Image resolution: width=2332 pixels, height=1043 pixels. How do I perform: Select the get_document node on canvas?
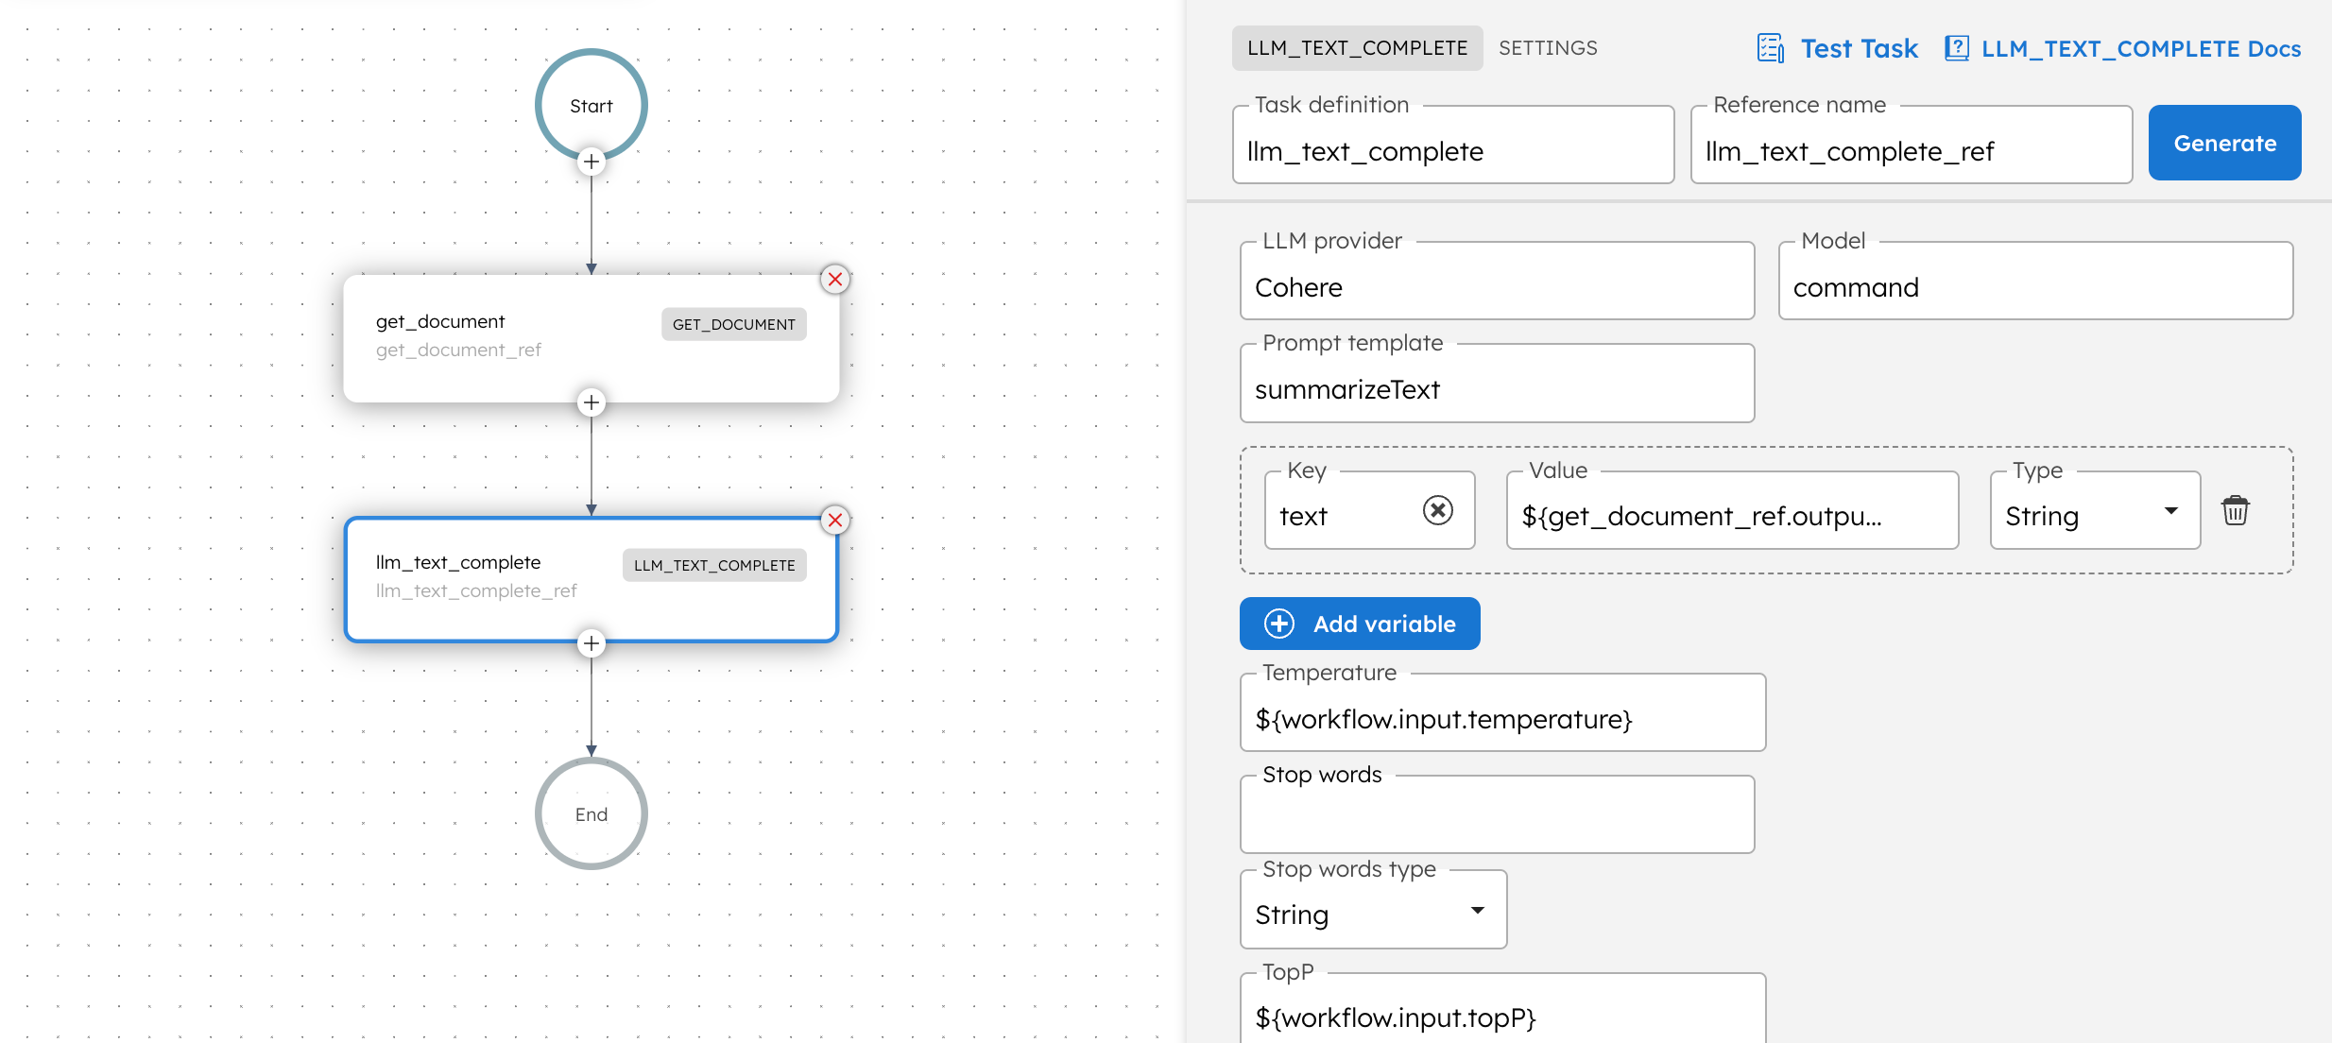(529, 335)
